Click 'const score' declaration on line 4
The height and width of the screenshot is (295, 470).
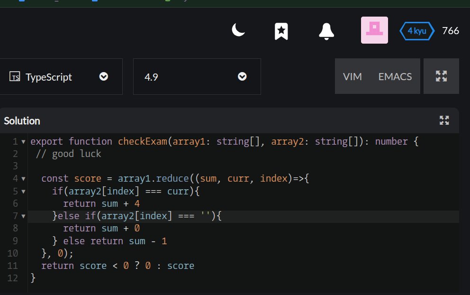[x=72, y=178]
